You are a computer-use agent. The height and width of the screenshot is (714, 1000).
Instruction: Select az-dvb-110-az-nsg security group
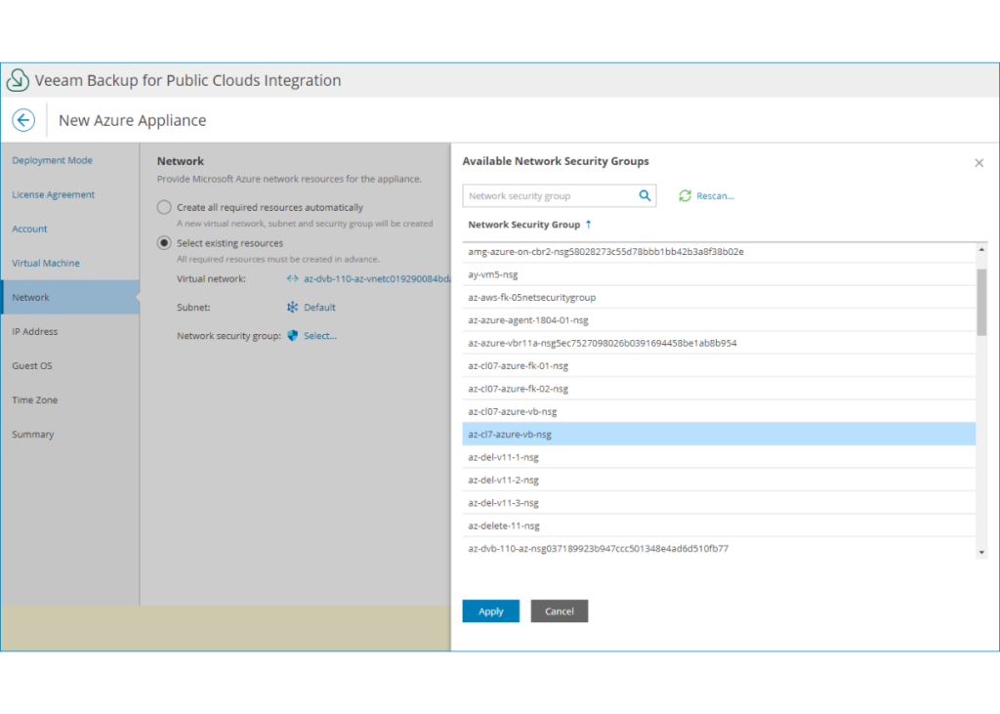[x=719, y=549]
